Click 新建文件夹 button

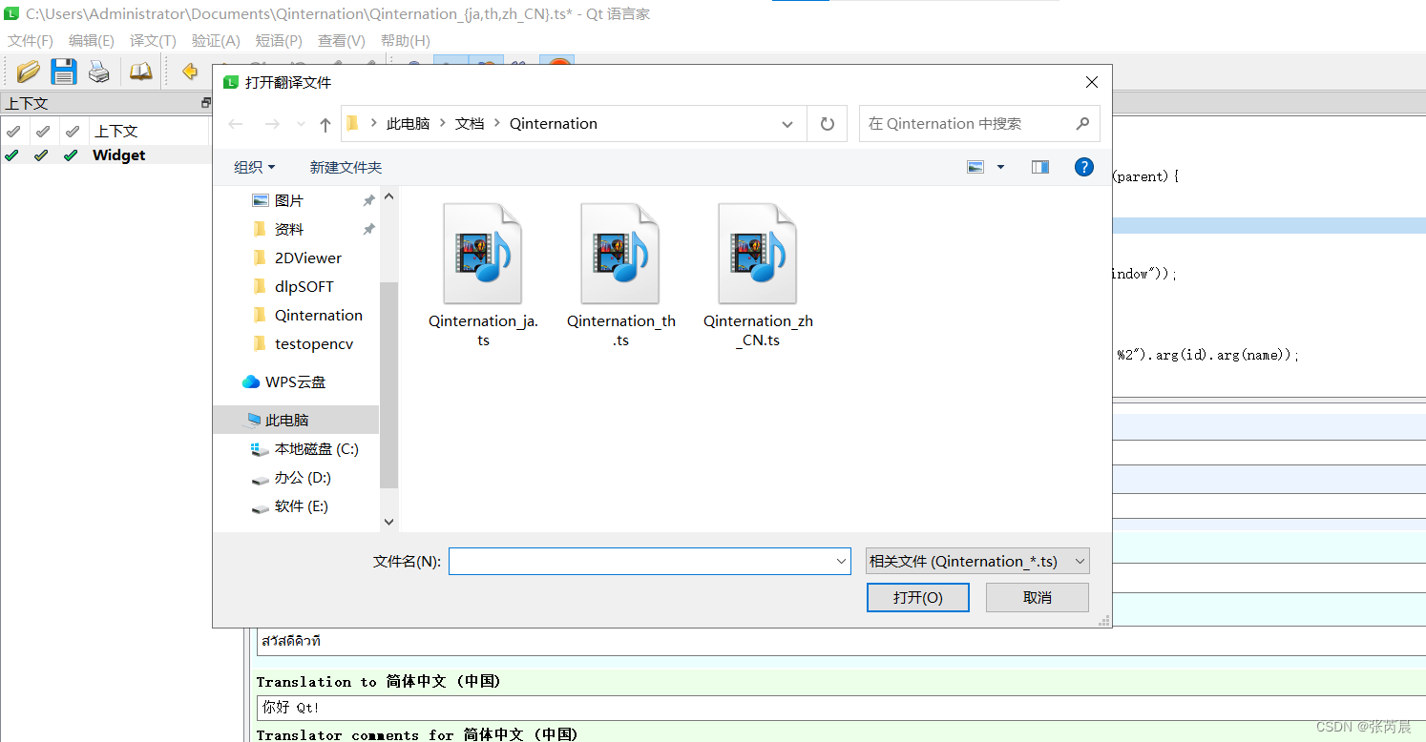(346, 167)
